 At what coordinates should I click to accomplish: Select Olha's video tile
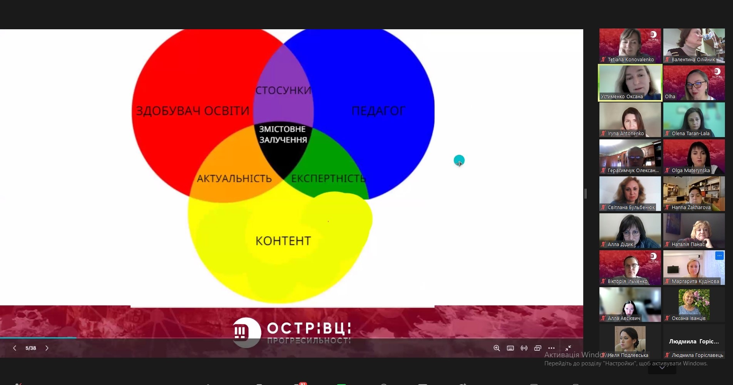point(694,83)
